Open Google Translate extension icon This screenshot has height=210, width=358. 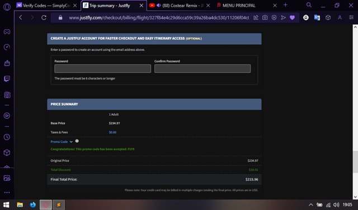coord(317,17)
